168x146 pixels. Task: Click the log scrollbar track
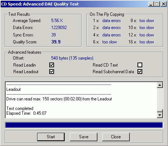160,99
